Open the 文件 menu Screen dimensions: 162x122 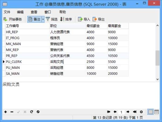(x=7, y=12)
